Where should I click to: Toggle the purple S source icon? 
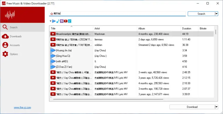point(62,21)
